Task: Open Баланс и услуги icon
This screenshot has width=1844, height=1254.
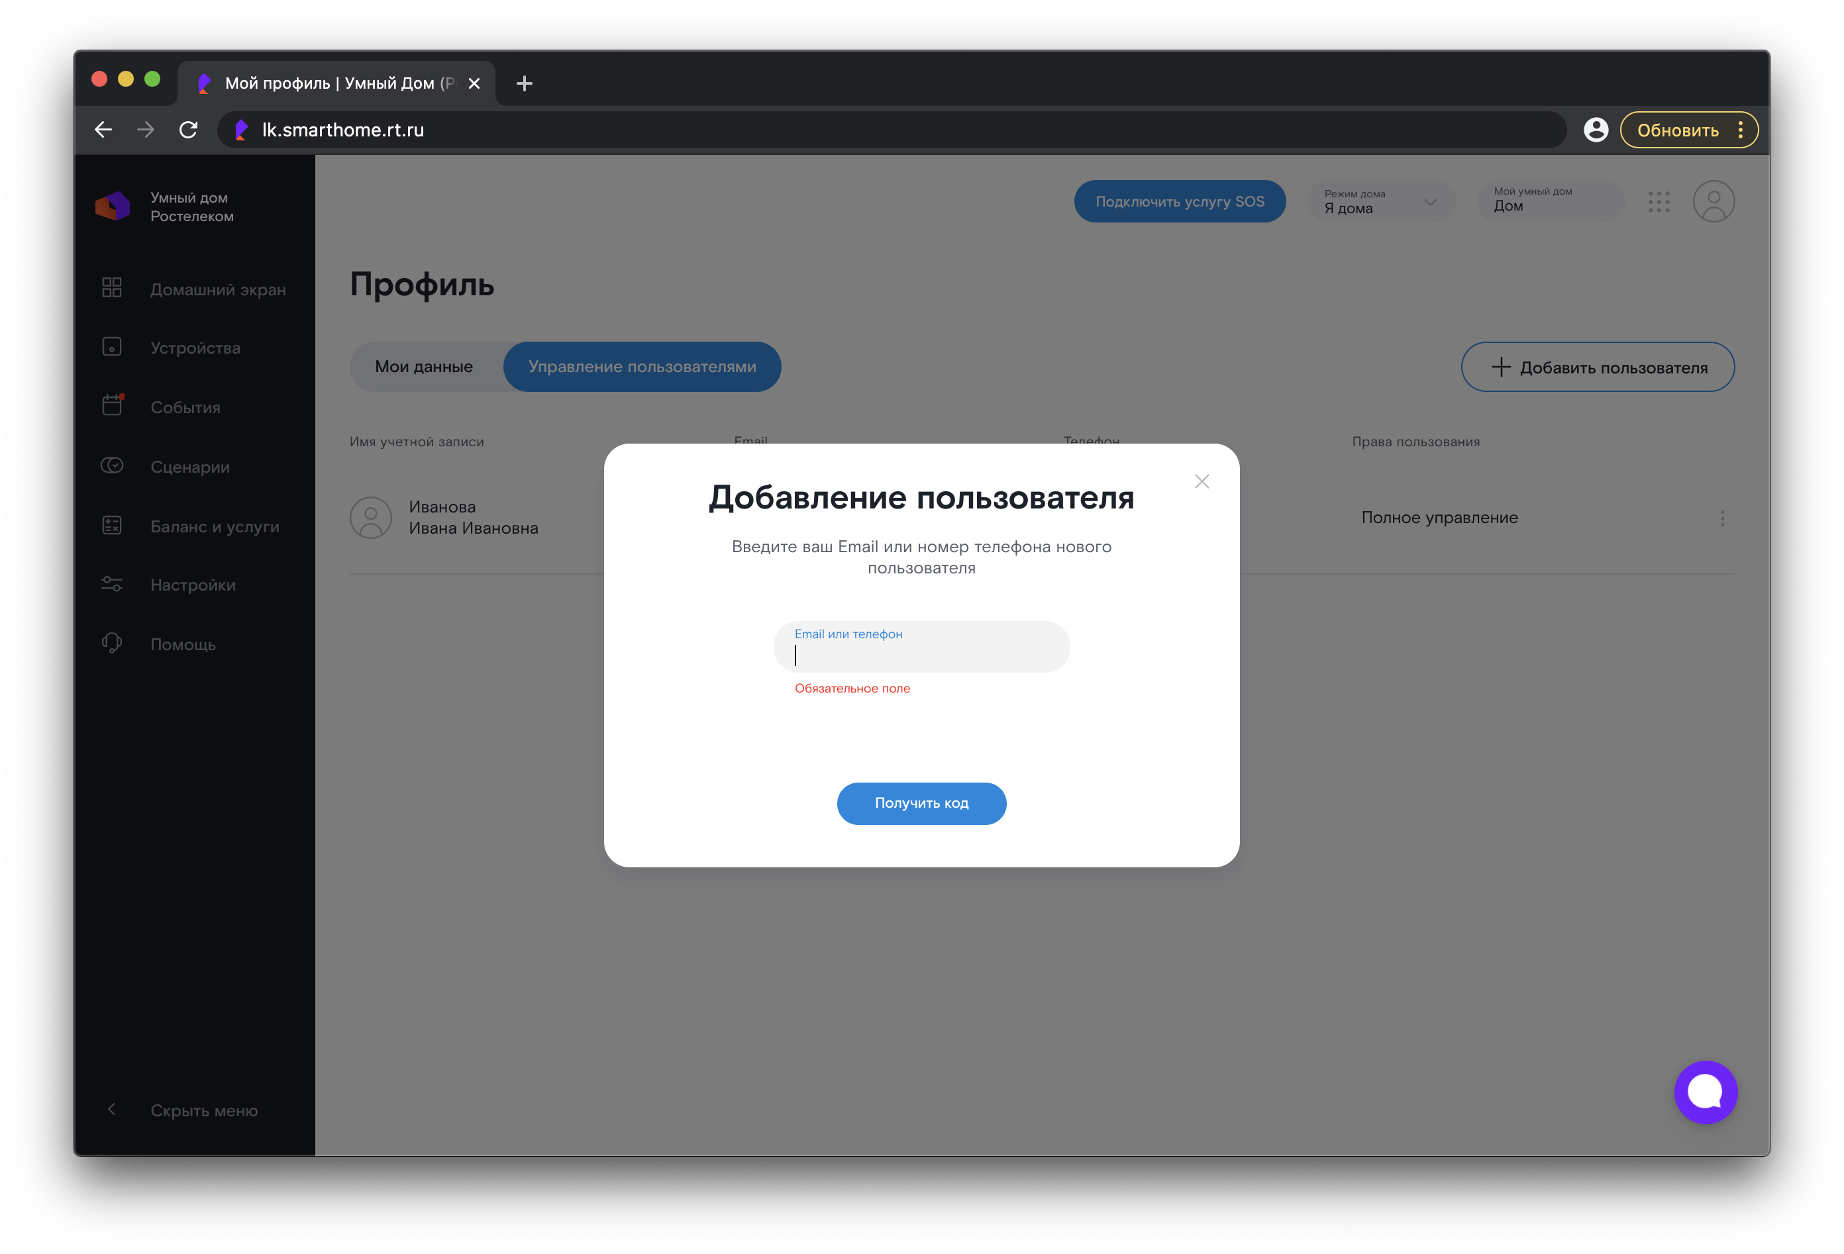Action: (x=112, y=525)
